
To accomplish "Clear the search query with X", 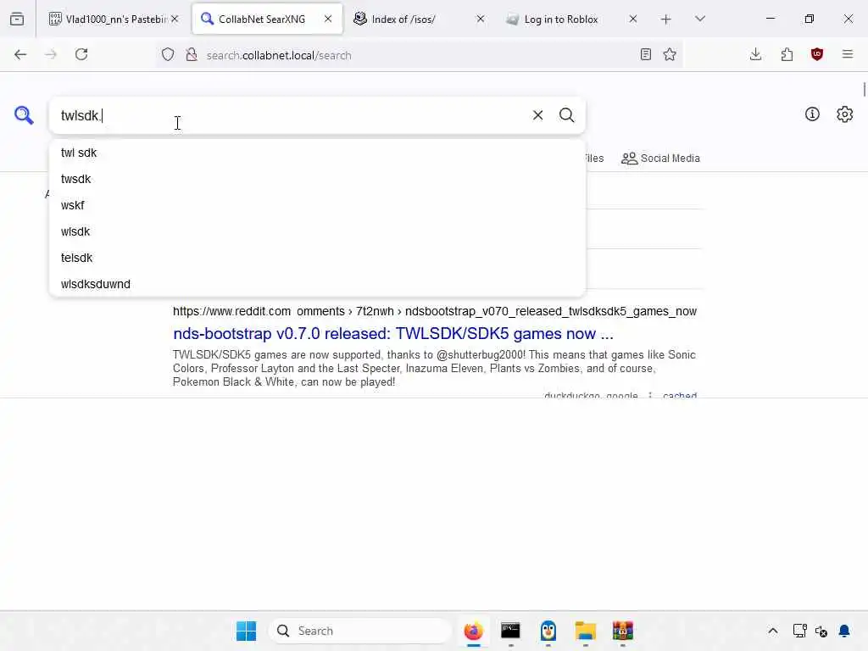I will coord(537,115).
